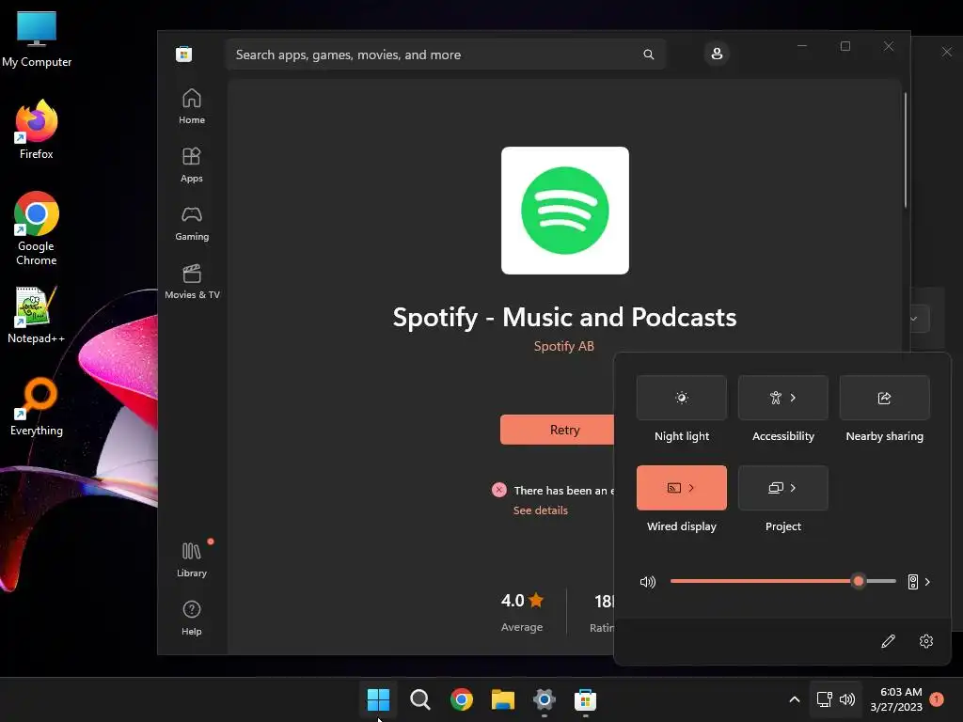Click the 4.0 Average rating
This screenshot has width=963, height=722.
pyautogui.click(x=522, y=611)
